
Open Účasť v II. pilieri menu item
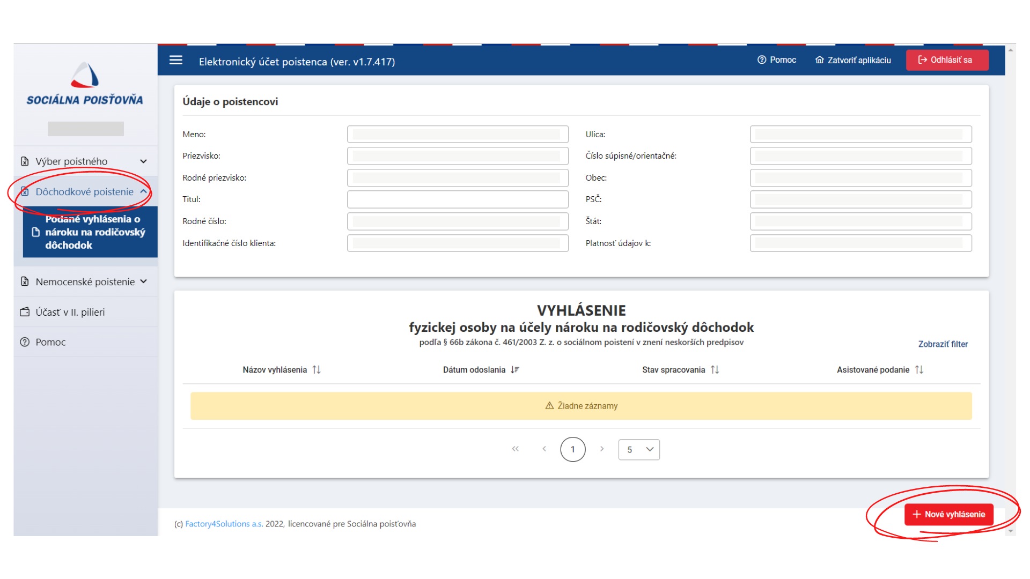click(x=70, y=312)
